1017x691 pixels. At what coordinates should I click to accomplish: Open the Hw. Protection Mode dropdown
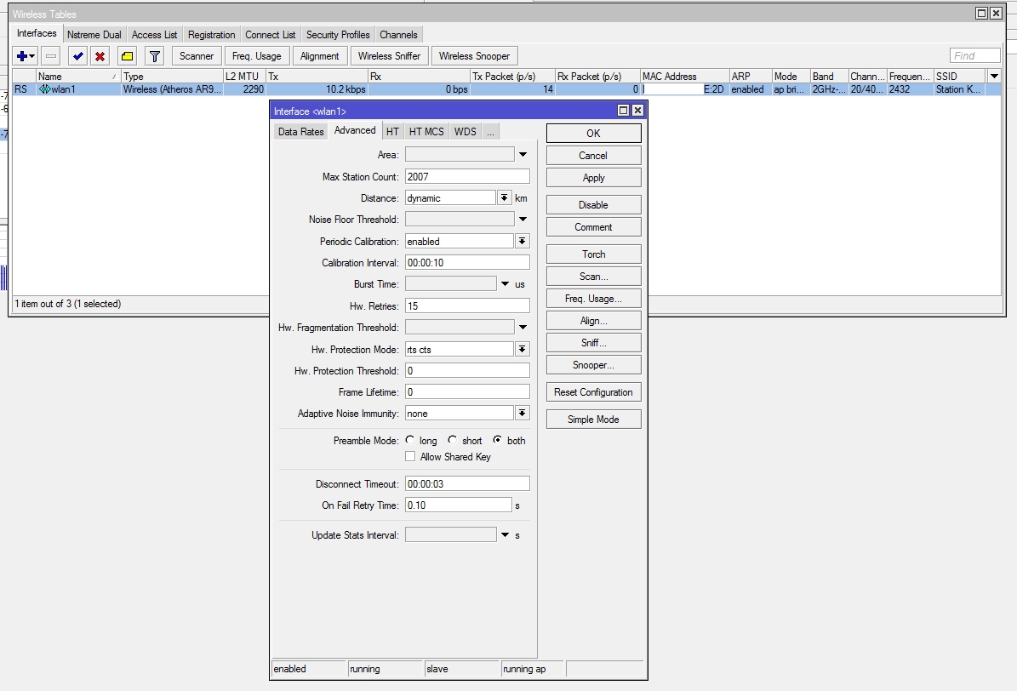click(522, 350)
